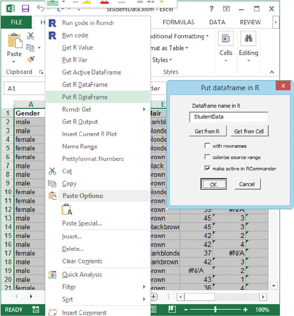
Task: Enable colorize source range checkbox
Action: [x=207, y=157]
